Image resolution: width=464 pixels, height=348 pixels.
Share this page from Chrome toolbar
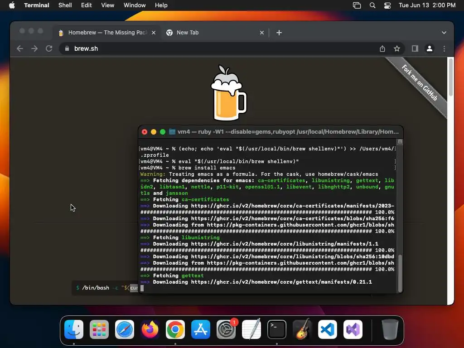382,48
